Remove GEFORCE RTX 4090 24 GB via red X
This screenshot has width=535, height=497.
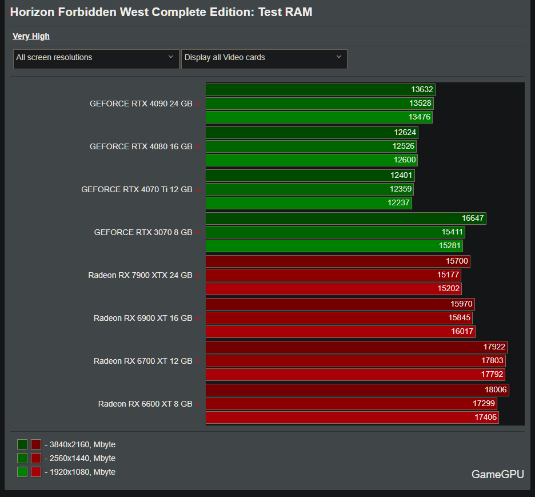[x=198, y=104]
